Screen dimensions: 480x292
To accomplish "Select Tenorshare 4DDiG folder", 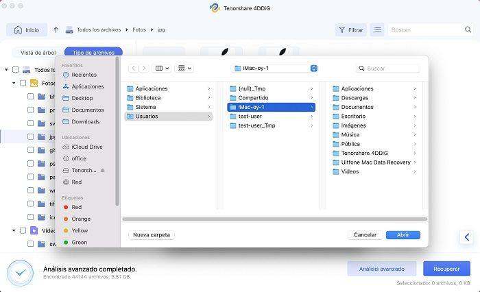I will (374, 153).
